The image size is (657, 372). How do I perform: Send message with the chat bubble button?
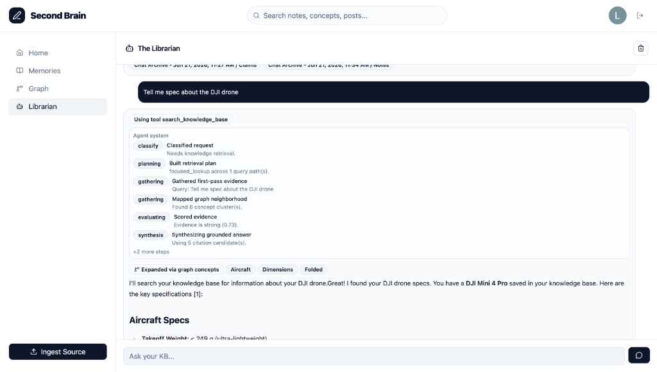tap(639, 355)
